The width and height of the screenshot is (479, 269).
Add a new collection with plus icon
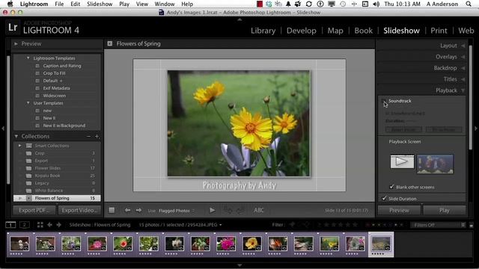coord(97,136)
